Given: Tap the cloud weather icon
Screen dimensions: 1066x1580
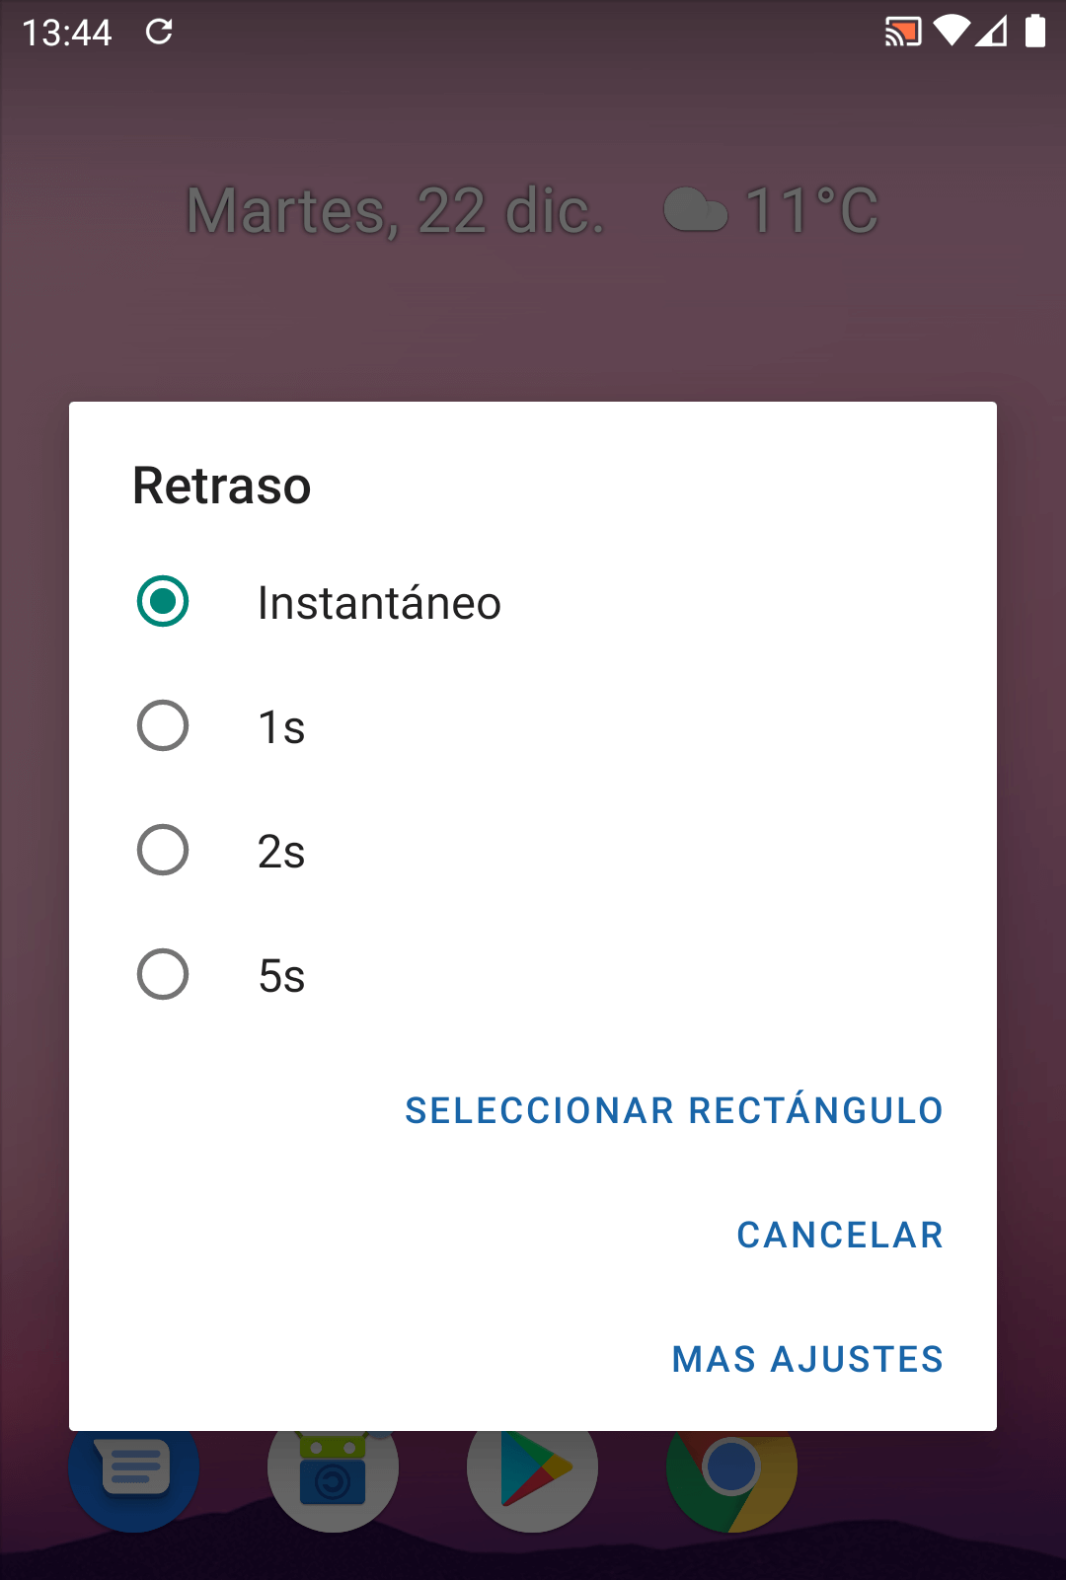Looking at the screenshot, I should (x=696, y=210).
